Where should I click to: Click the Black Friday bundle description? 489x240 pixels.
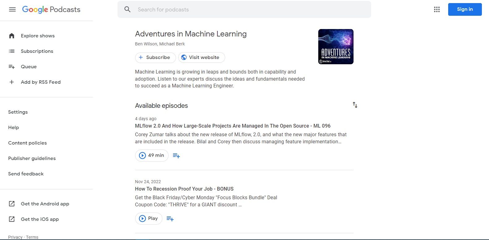[x=206, y=201]
